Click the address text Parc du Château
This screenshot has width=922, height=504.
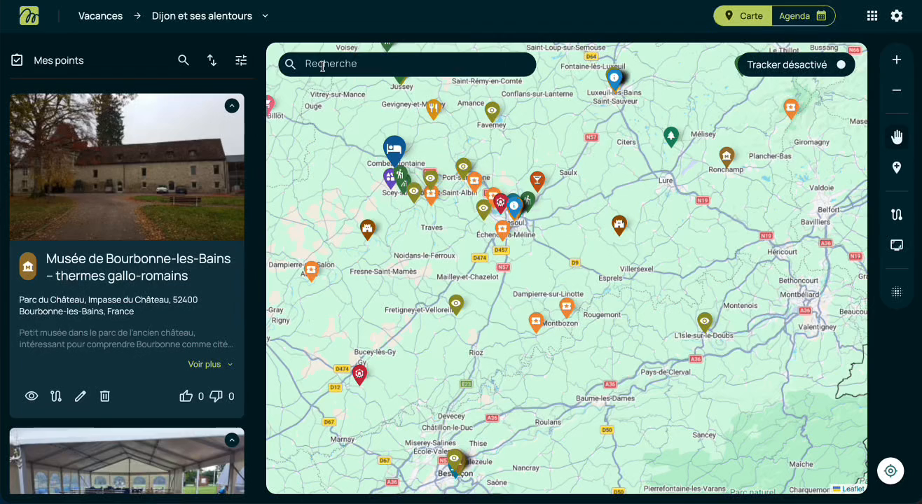coord(109,305)
